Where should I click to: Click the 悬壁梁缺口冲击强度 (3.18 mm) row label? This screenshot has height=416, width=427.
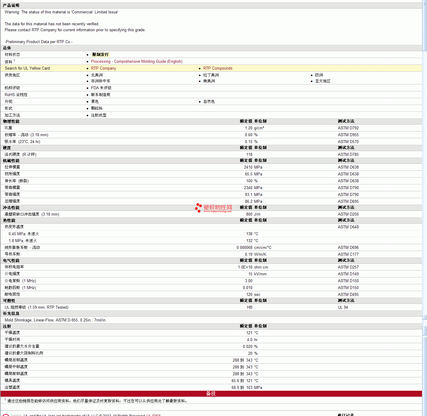click(32, 214)
